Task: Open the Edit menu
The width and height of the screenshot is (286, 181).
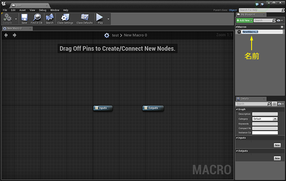Action: click(13, 10)
